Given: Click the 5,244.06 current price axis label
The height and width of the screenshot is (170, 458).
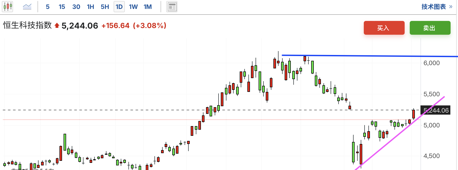Looking at the screenshot, I should coord(436,110).
